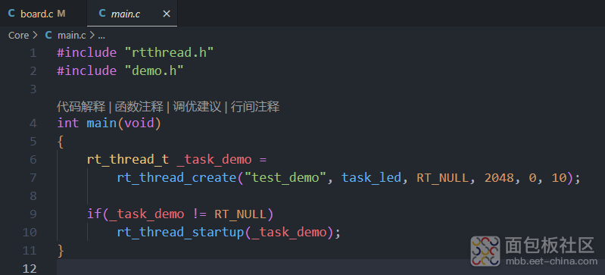Click the main function name
The image size is (605, 275).
tap(101, 123)
